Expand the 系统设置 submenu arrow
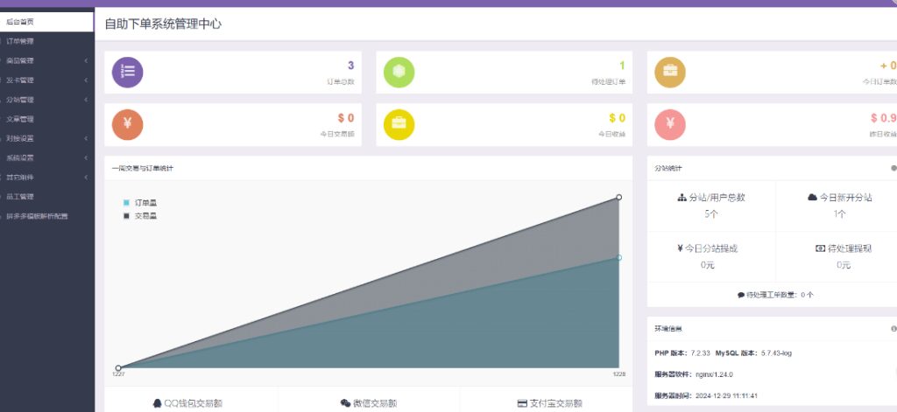The image size is (897, 412). coord(86,157)
